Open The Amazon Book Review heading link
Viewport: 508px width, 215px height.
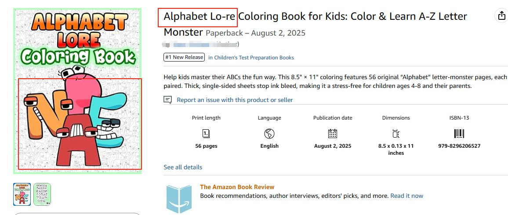[x=237, y=187]
